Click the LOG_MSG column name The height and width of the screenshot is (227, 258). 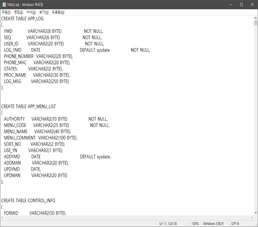[12, 81]
